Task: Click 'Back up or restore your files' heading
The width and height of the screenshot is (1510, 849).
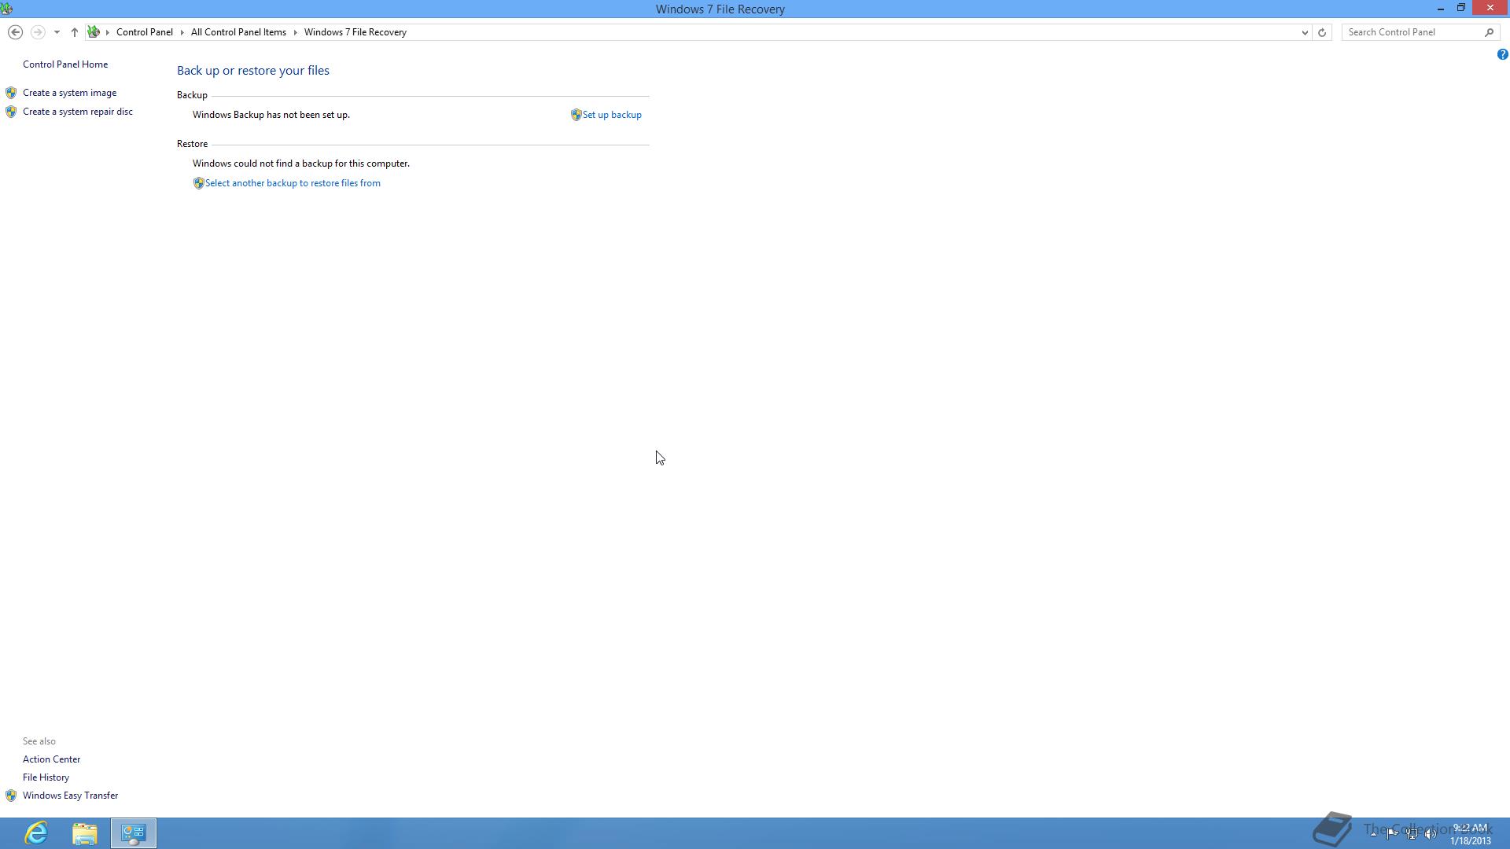Action: (x=253, y=71)
